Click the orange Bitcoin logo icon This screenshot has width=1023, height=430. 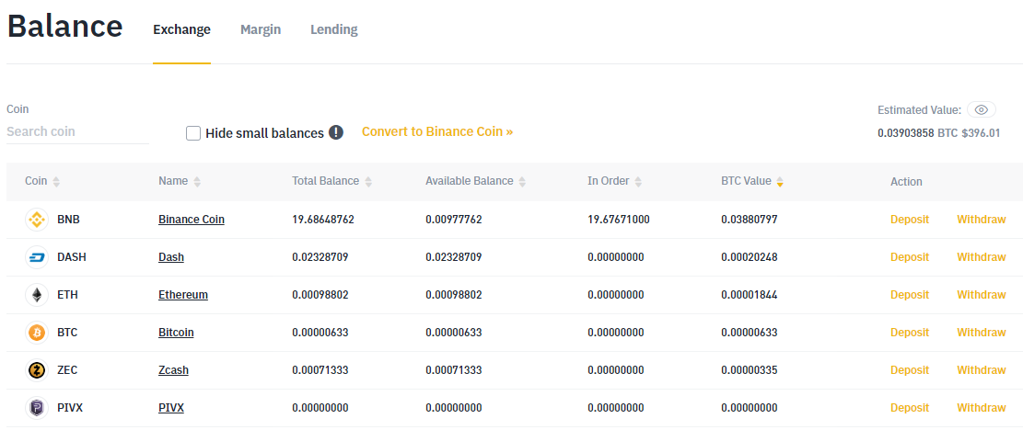point(37,333)
